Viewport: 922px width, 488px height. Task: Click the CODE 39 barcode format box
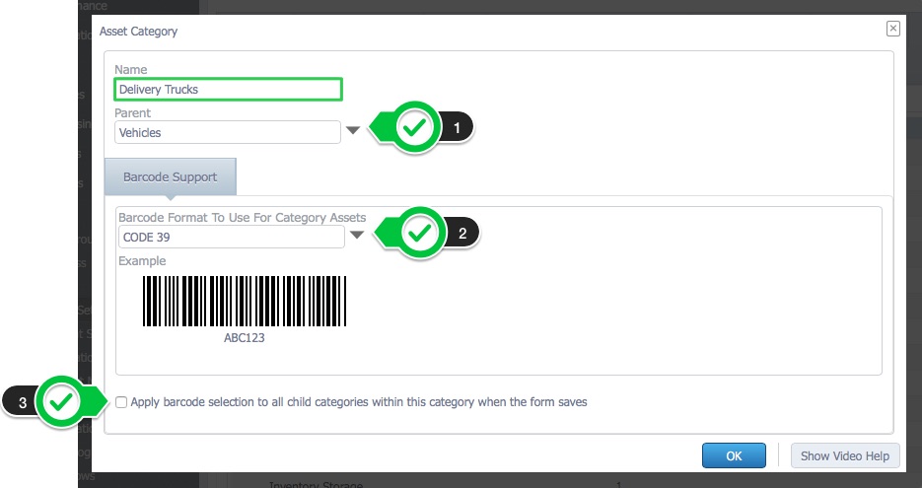pos(231,237)
